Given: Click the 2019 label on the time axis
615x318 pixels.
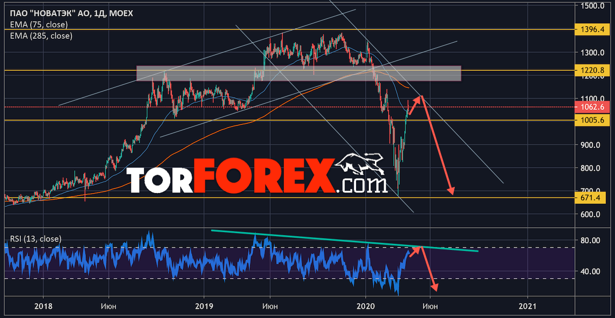Looking at the screenshot, I should pyautogui.click(x=204, y=306).
